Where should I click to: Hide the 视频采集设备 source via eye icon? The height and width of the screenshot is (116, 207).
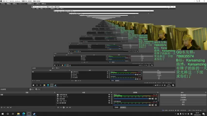click(x=109, y=95)
